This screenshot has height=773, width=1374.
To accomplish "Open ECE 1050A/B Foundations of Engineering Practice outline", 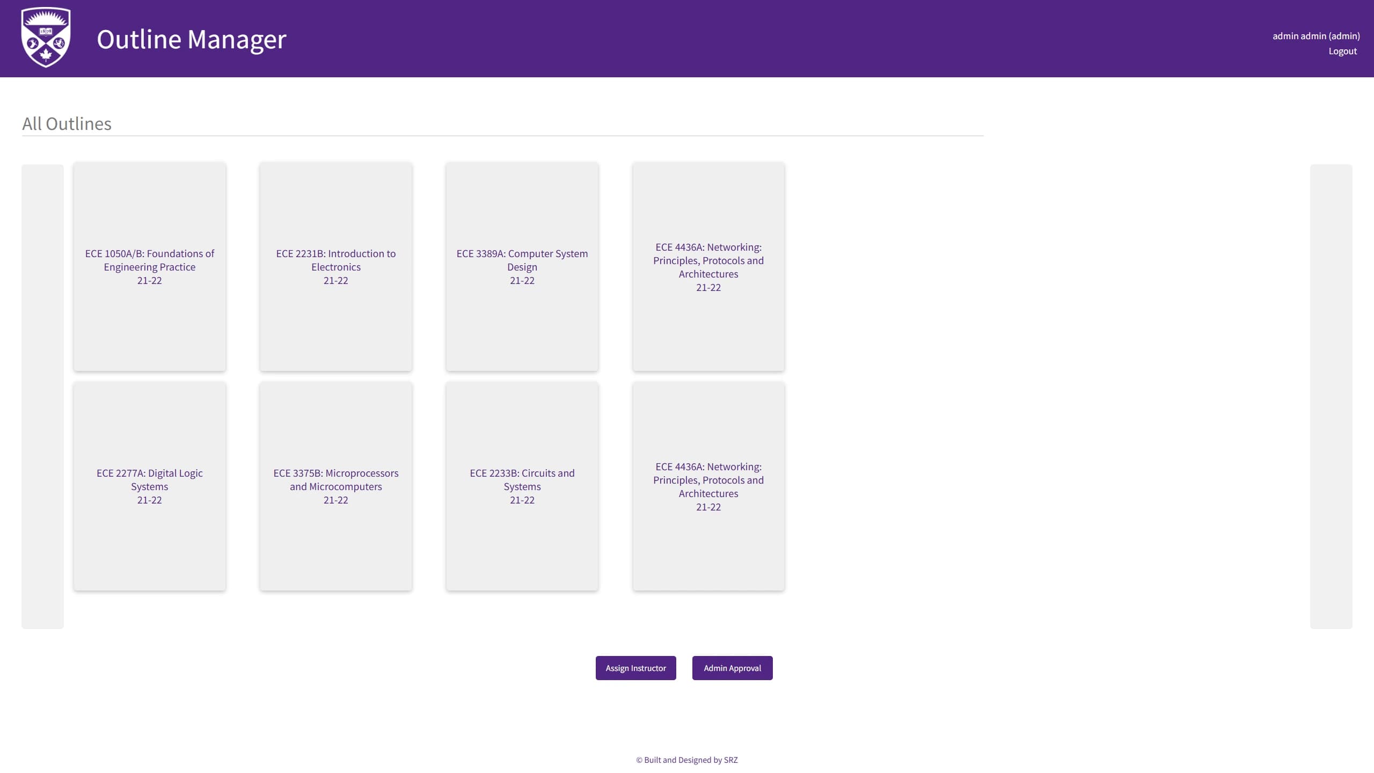I will [x=149, y=266].
